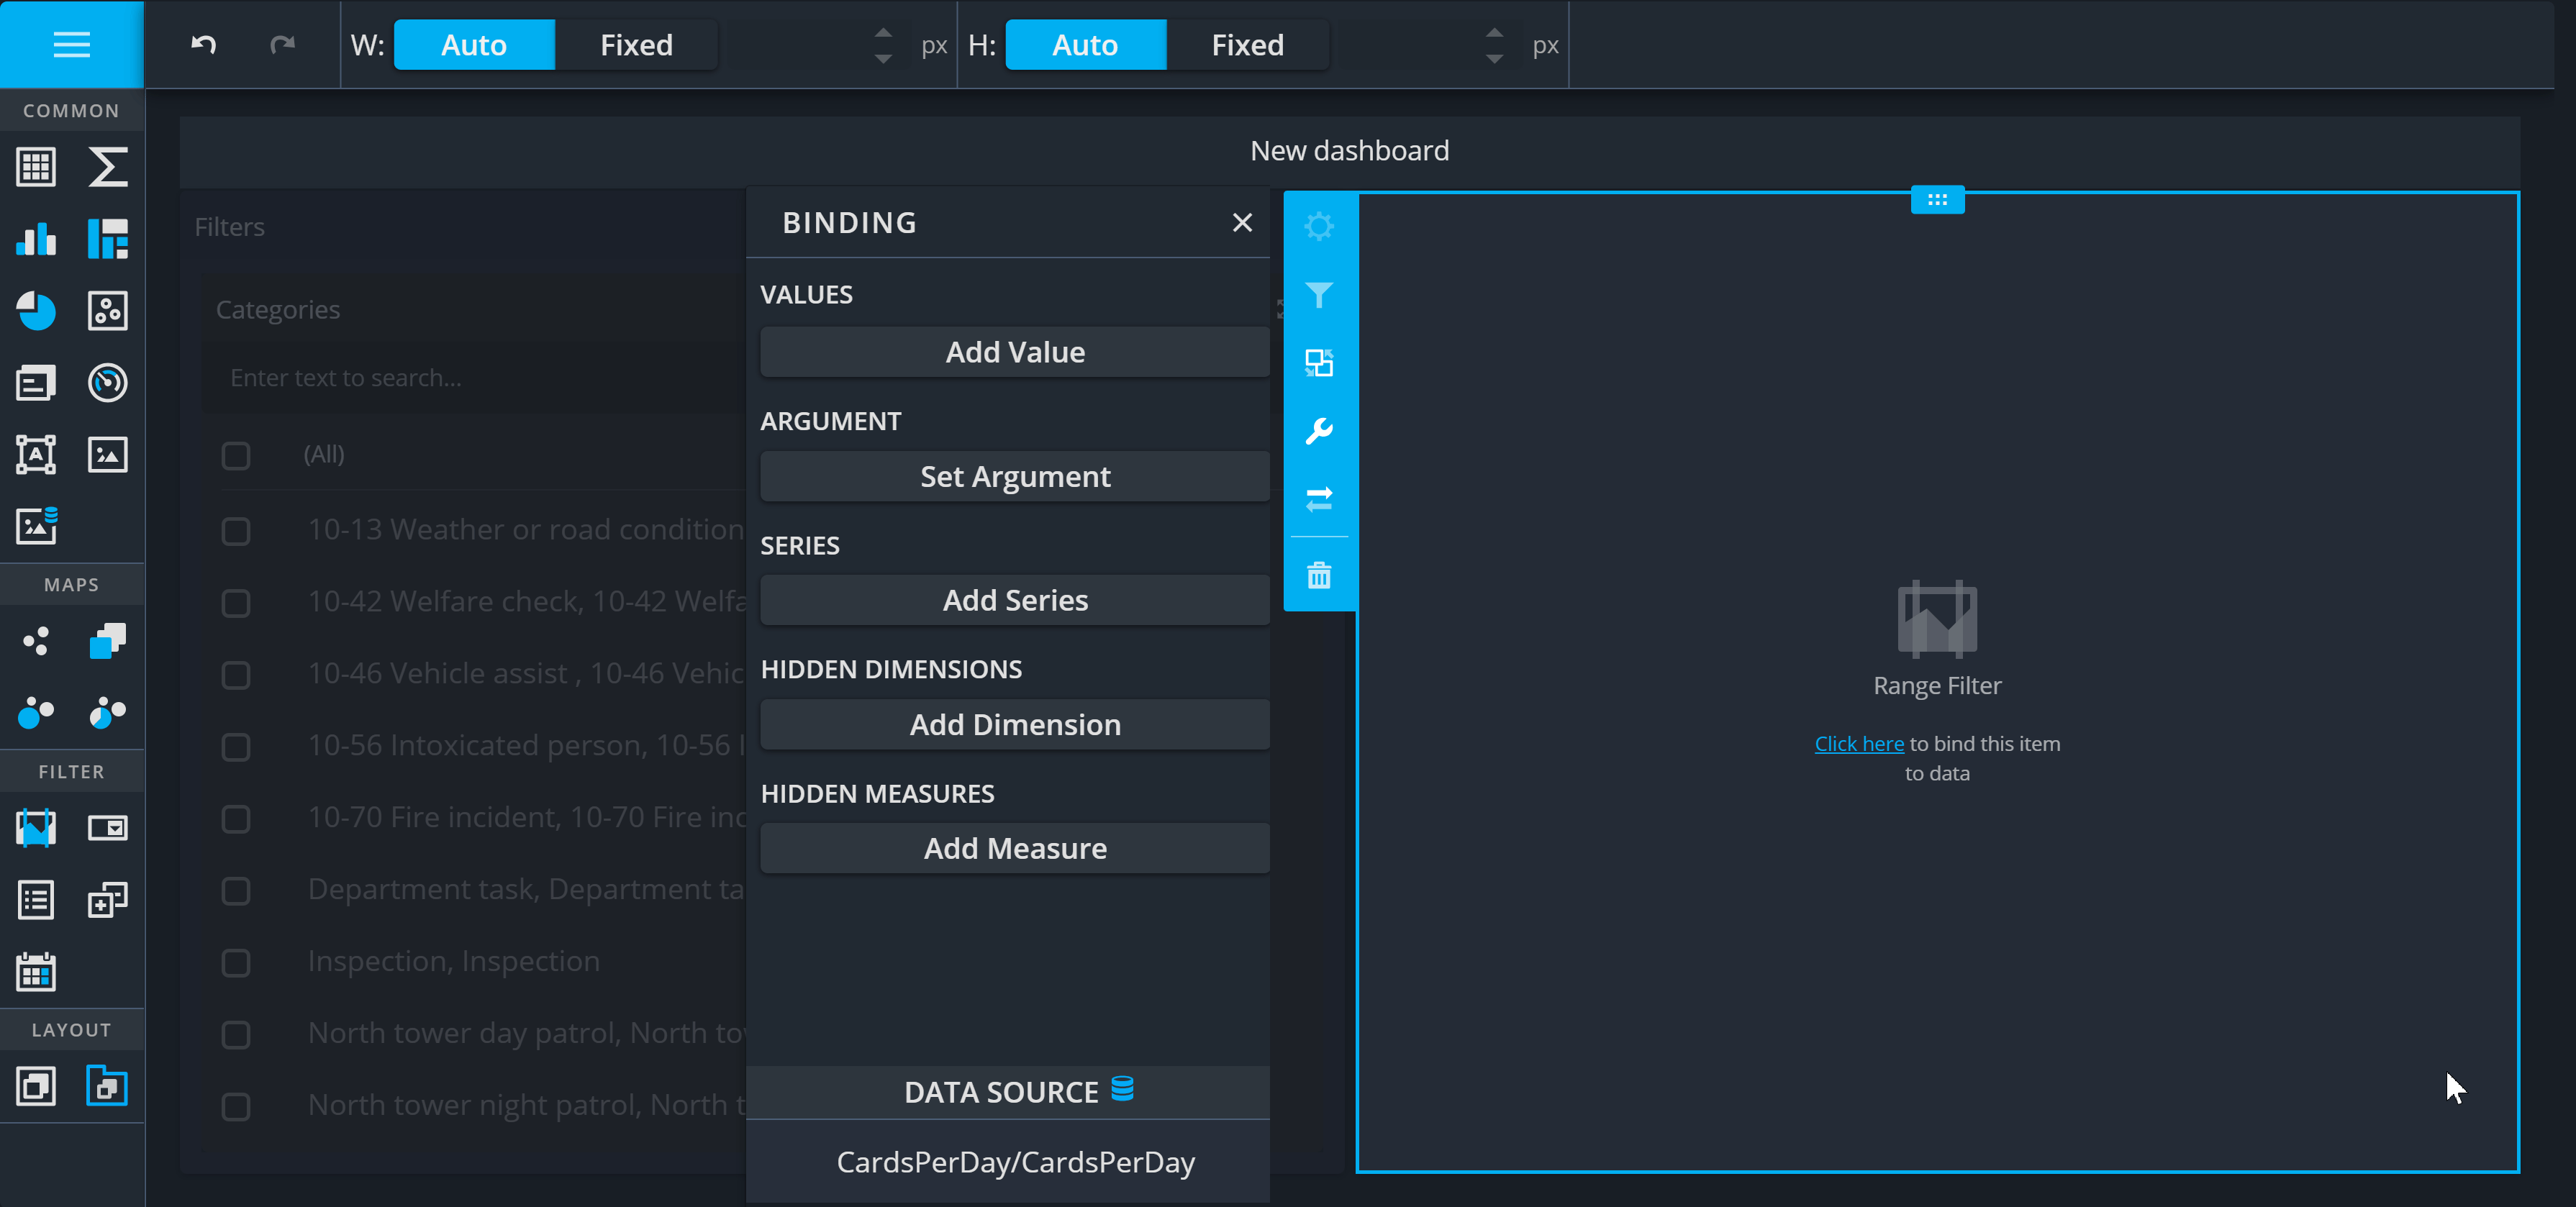The image size is (2576, 1207).
Task: Decrease height with the down arrow
Action: coord(1494,59)
